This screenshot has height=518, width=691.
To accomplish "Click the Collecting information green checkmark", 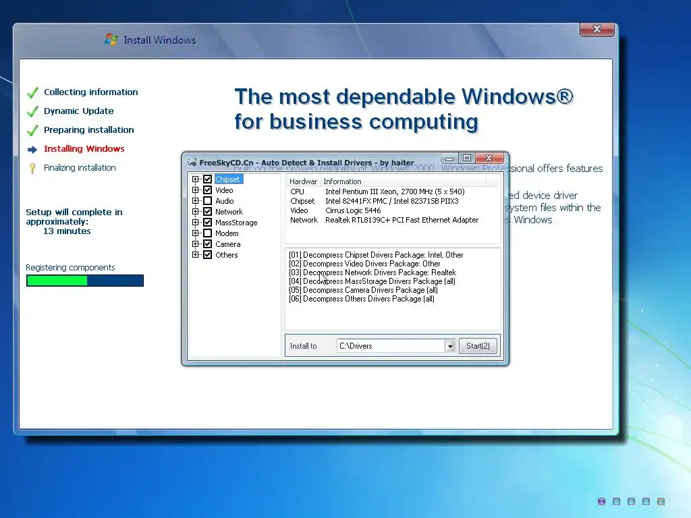I will pos(32,92).
